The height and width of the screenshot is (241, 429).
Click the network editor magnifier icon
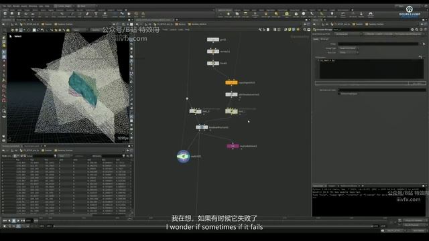pyautogui.click(x=305, y=29)
